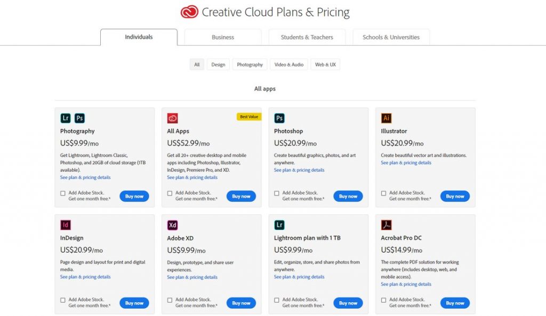Click the Best Value badge on All Apps
This screenshot has height=316, width=546.
[248, 117]
